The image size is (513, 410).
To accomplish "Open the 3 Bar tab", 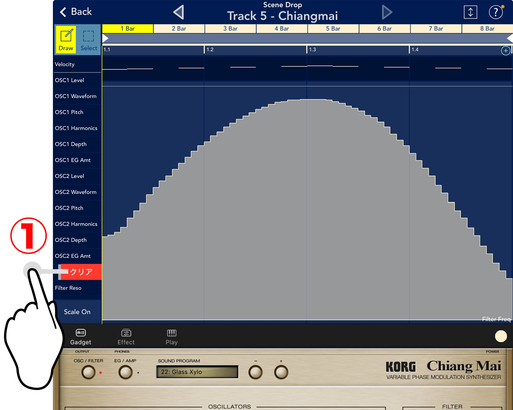I will coord(230,29).
